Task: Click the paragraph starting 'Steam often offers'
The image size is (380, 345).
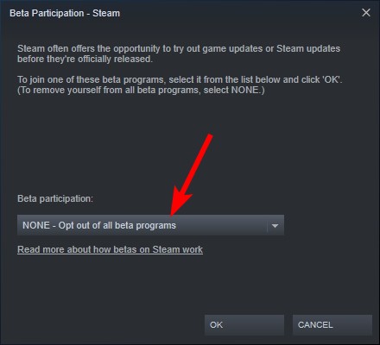Action: tap(179, 53)
